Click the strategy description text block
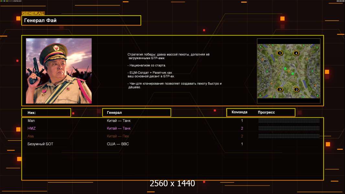345x194 pixels. click(175, 71)
